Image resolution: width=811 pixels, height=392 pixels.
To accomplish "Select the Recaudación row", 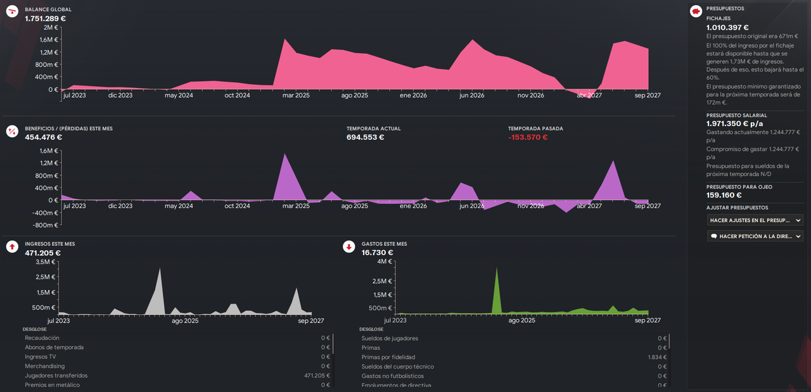I will click(x=177, y=338).
